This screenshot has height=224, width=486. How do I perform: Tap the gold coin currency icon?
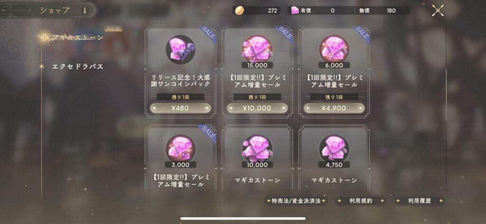click(239, 10)
